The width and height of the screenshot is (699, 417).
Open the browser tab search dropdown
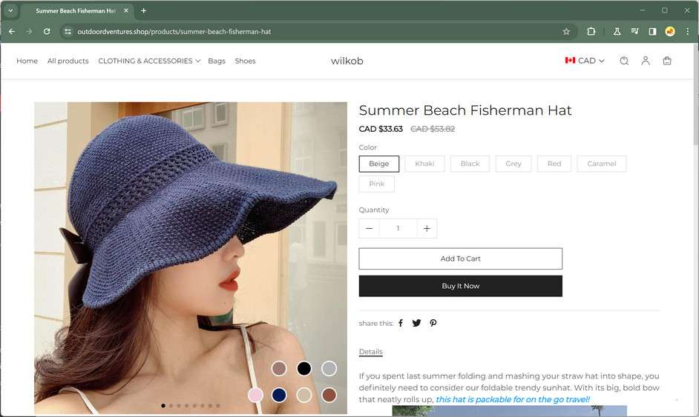click(x=10, y=10)
